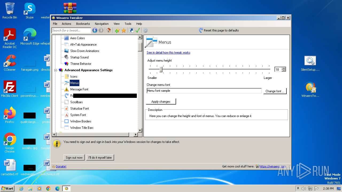This screenshot has height=192, width=342.
Task: Click the green checkmark toolbar icon
Action: [138, 30]
